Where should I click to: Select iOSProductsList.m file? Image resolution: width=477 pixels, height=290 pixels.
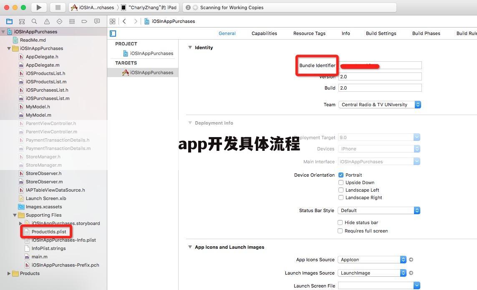(x=46, y=82)
